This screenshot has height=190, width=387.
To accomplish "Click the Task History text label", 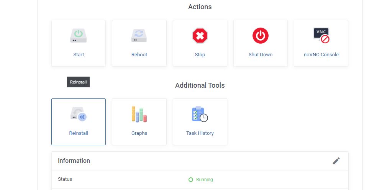I will click(200, 133).
